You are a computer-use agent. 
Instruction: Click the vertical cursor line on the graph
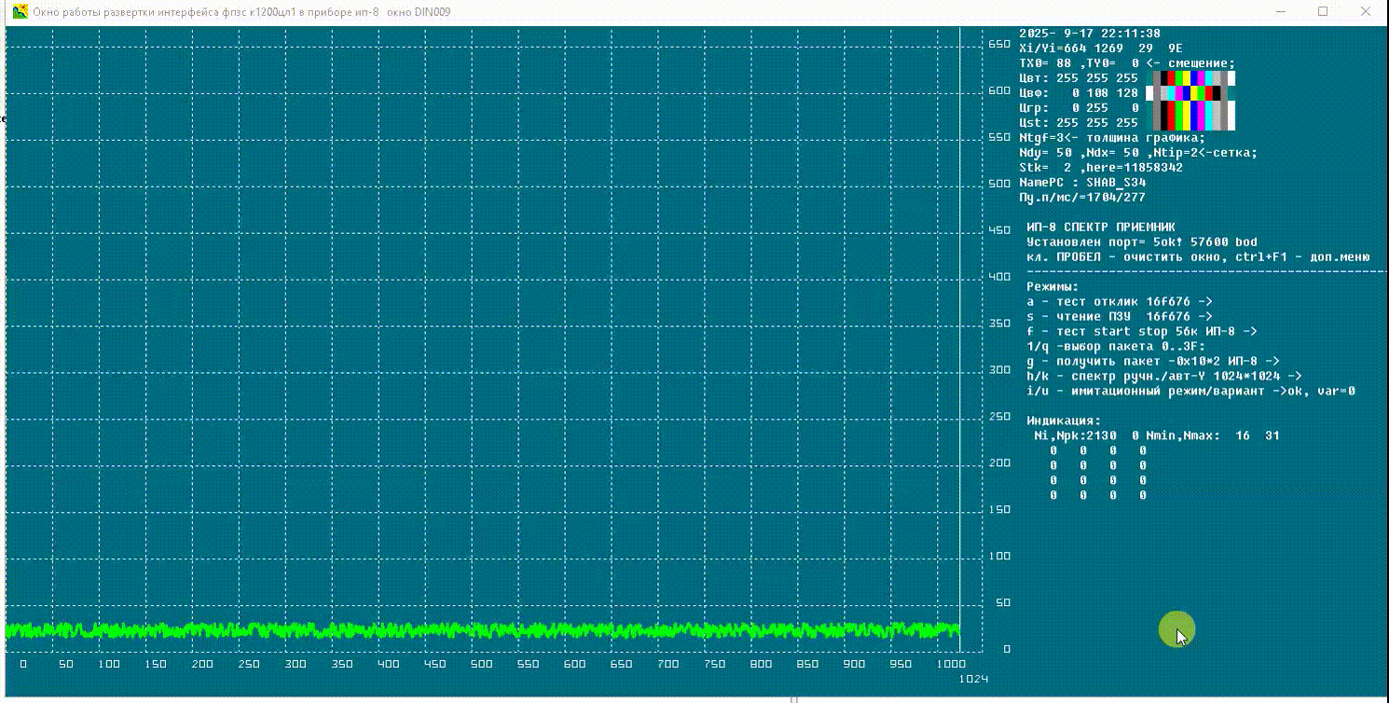[959, 326]
